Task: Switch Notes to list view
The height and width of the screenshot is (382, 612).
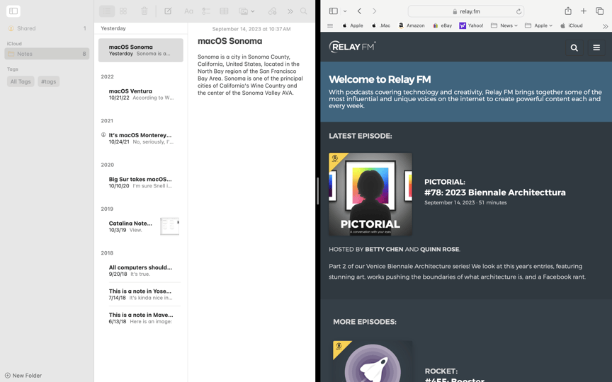Action: point(106,11)
